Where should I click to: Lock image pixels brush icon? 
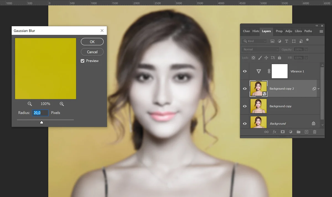[260, 58]
